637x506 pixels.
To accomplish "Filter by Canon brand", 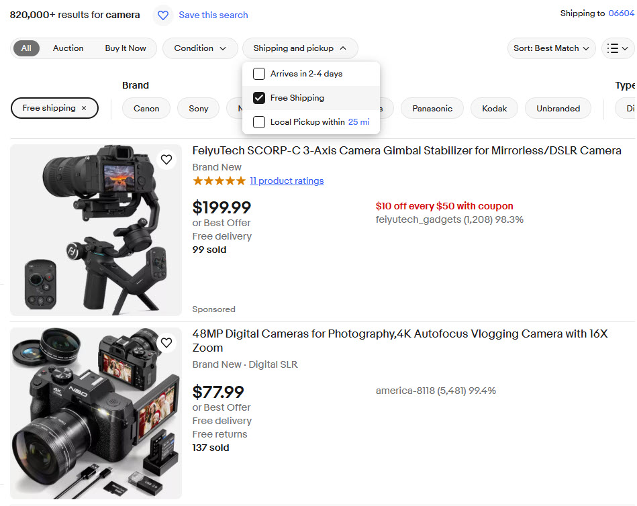I will click(x=146, y=109).
